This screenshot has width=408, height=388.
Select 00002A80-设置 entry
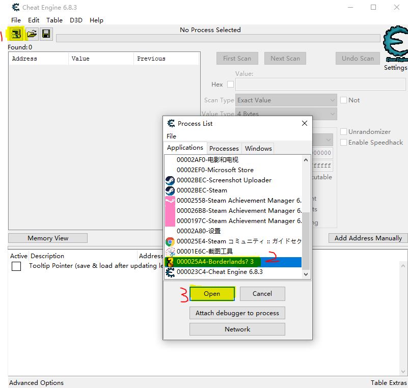(x=233, y=231)
